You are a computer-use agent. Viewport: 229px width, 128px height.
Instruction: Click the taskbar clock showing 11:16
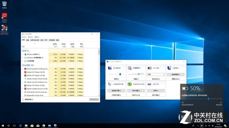219,126
